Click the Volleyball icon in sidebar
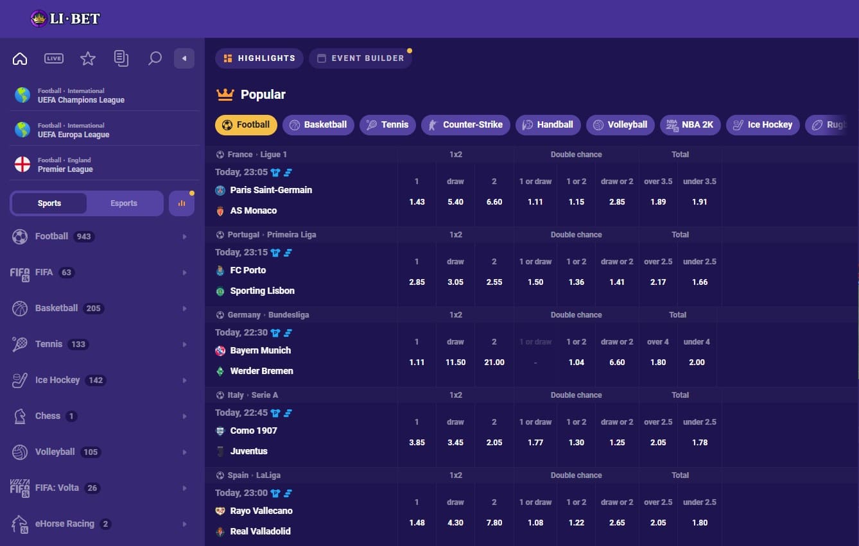859x546 pixels. 20,452
